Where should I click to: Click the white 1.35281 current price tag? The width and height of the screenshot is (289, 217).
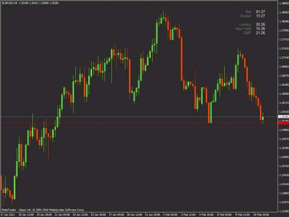[283, 117]
